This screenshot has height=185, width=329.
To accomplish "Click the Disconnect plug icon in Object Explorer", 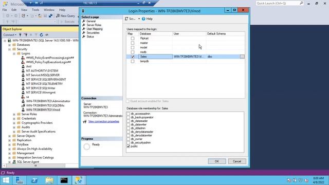I will click(26, 35).
